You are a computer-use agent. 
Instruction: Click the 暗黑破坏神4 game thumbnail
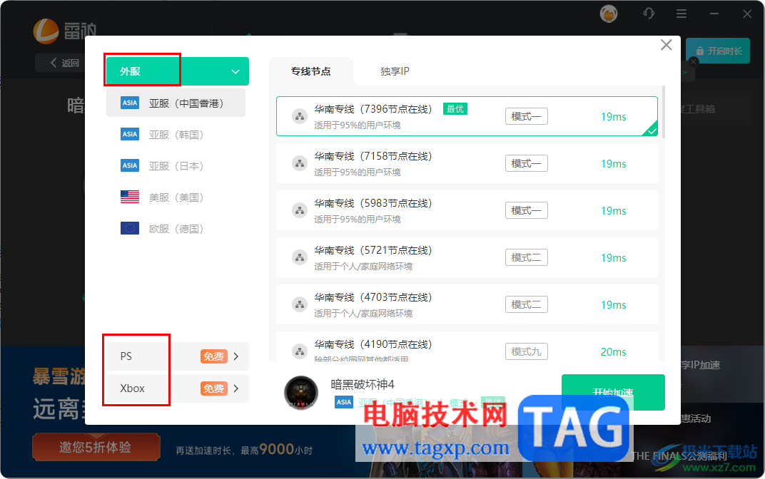(301, 392)
